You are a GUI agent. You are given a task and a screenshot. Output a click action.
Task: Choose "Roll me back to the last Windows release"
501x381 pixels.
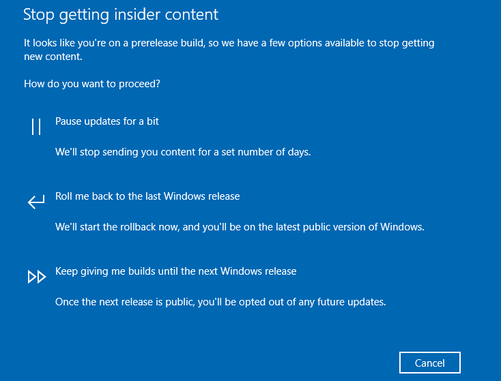pyautogui.click(x=147, y=196)
